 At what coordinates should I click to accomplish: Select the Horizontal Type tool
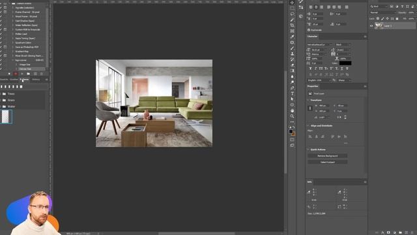(292, 93)
